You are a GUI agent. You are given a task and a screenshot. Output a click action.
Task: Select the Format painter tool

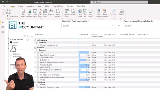click(12, 16)
